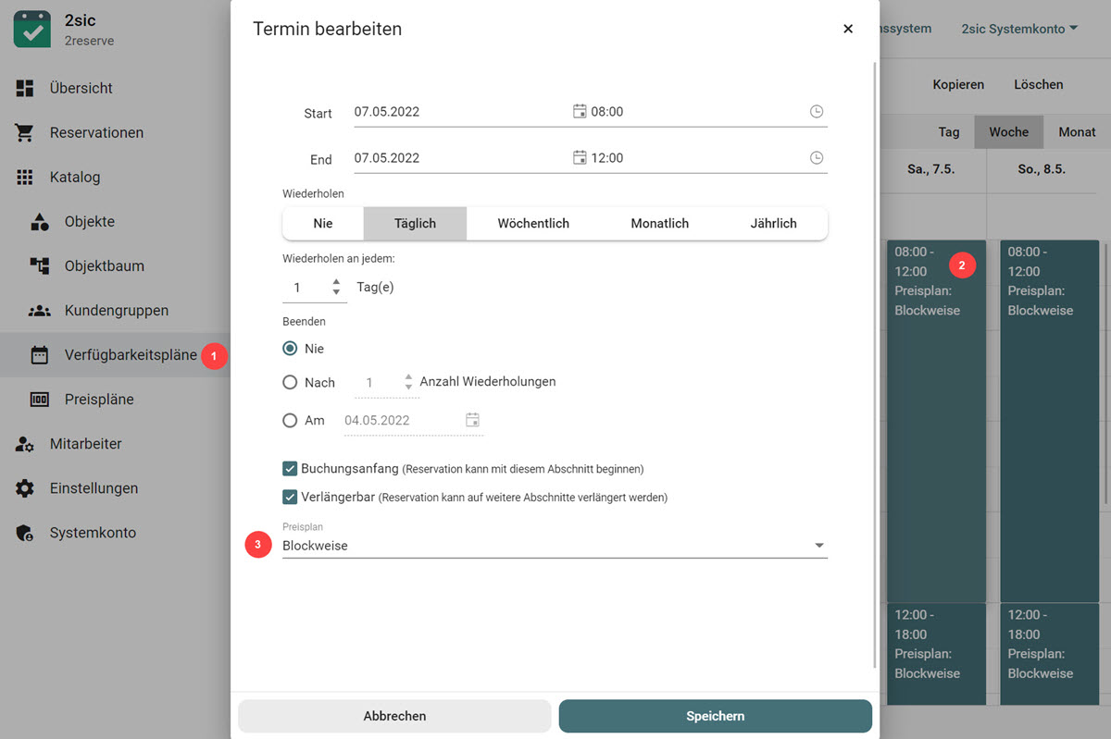This screenshot has height=739, width=1111.
Task: Click the End time clock icon
Action: click(x=816, y=158)
